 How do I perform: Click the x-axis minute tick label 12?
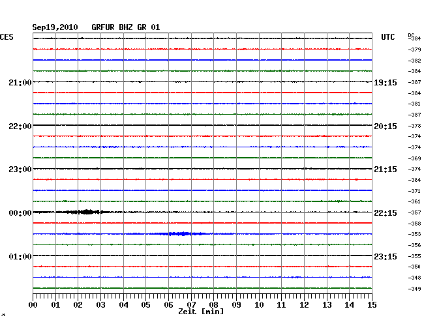[x=304, y=305]
